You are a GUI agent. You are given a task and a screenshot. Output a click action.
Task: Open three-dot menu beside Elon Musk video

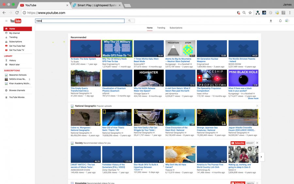[163, 166]
